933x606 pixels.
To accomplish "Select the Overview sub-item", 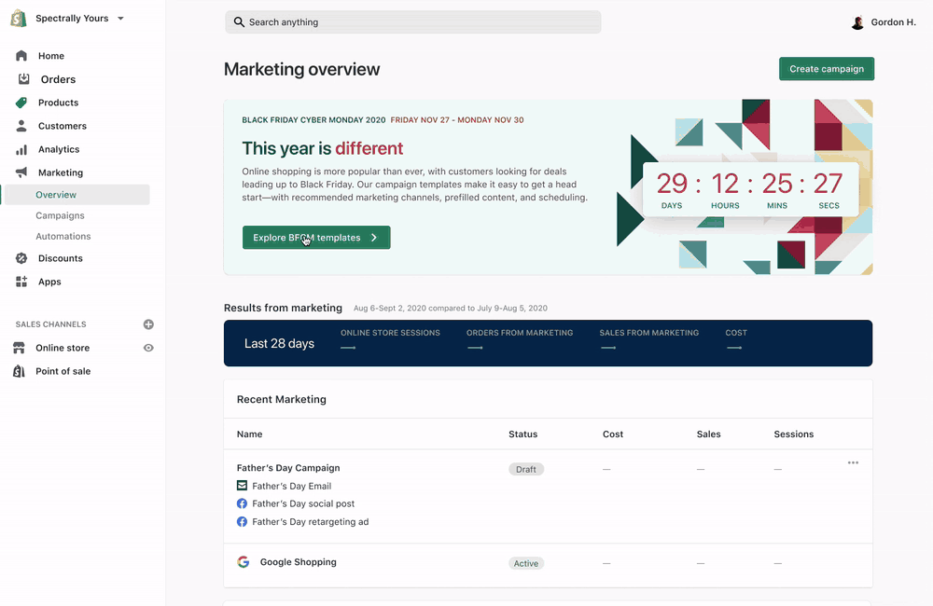I will click(77, 195).
